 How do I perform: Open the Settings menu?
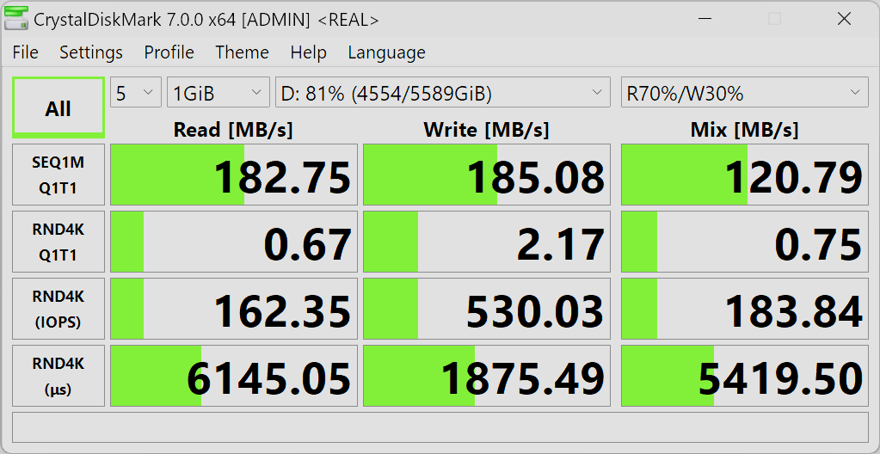91,52
